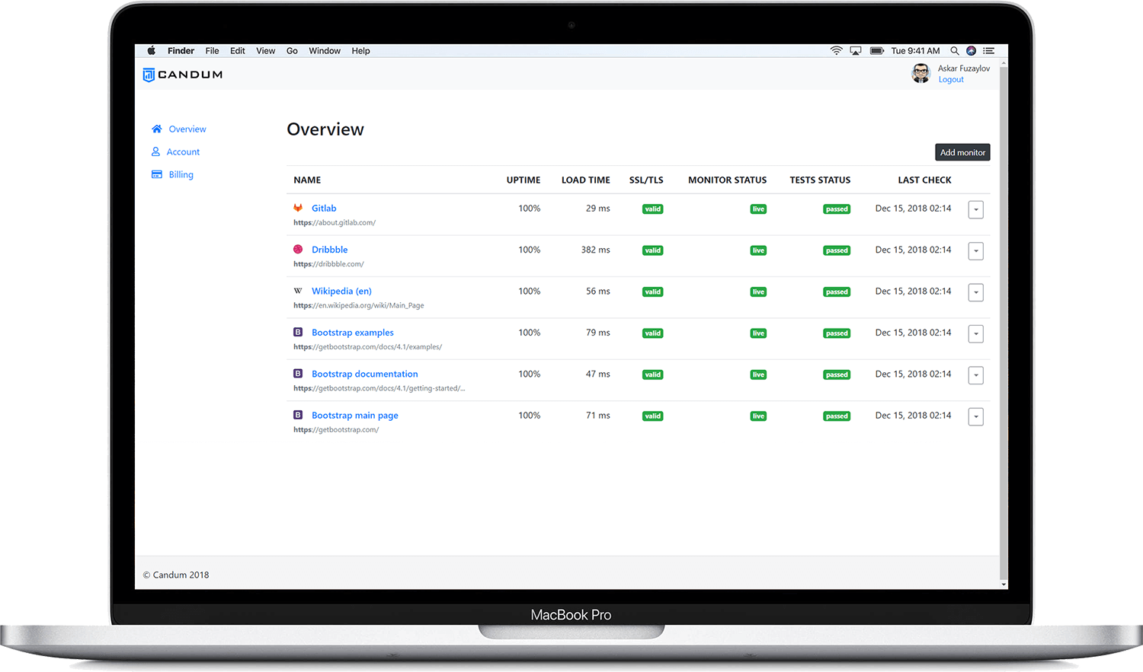Click the Account person icon

[157, 151]
